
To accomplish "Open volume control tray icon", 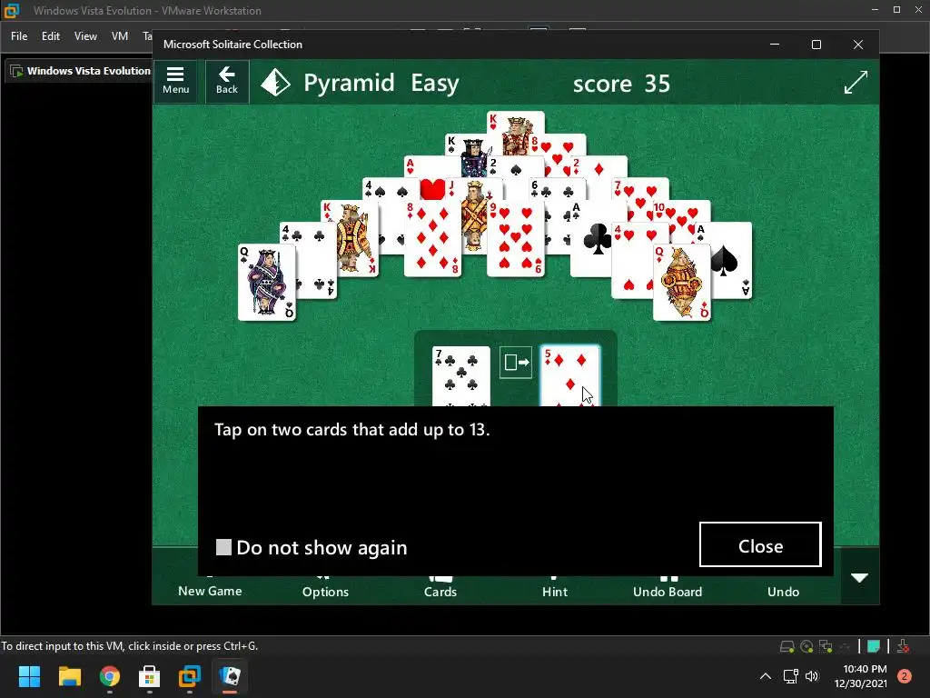I will click(x=812, y=676).
